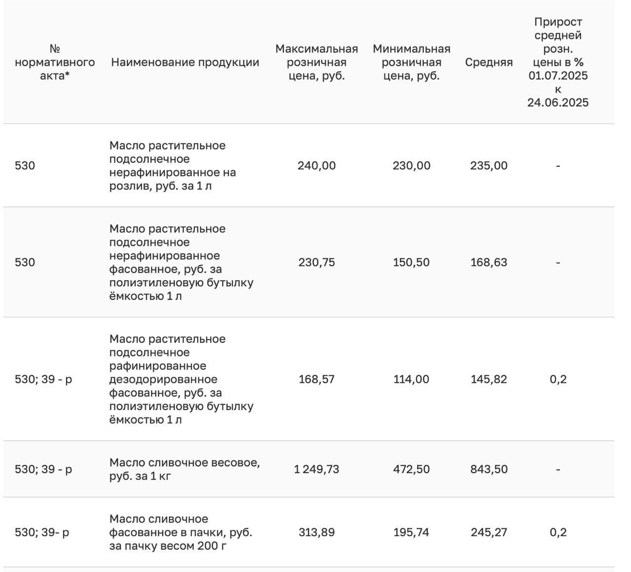This screenshot has width=631, height=572.
Task: Select the 240,00 maximum price cell
Action: [316, 166]
